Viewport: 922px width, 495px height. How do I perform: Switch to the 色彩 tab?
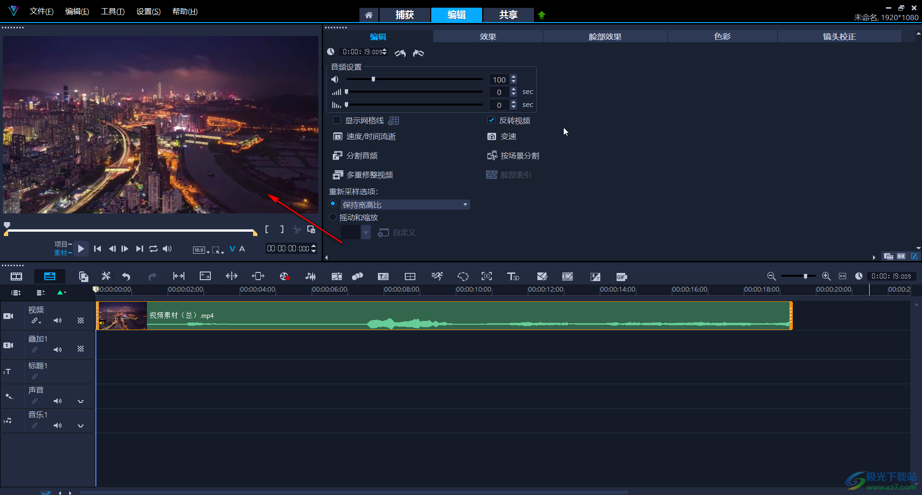point(722,36)
